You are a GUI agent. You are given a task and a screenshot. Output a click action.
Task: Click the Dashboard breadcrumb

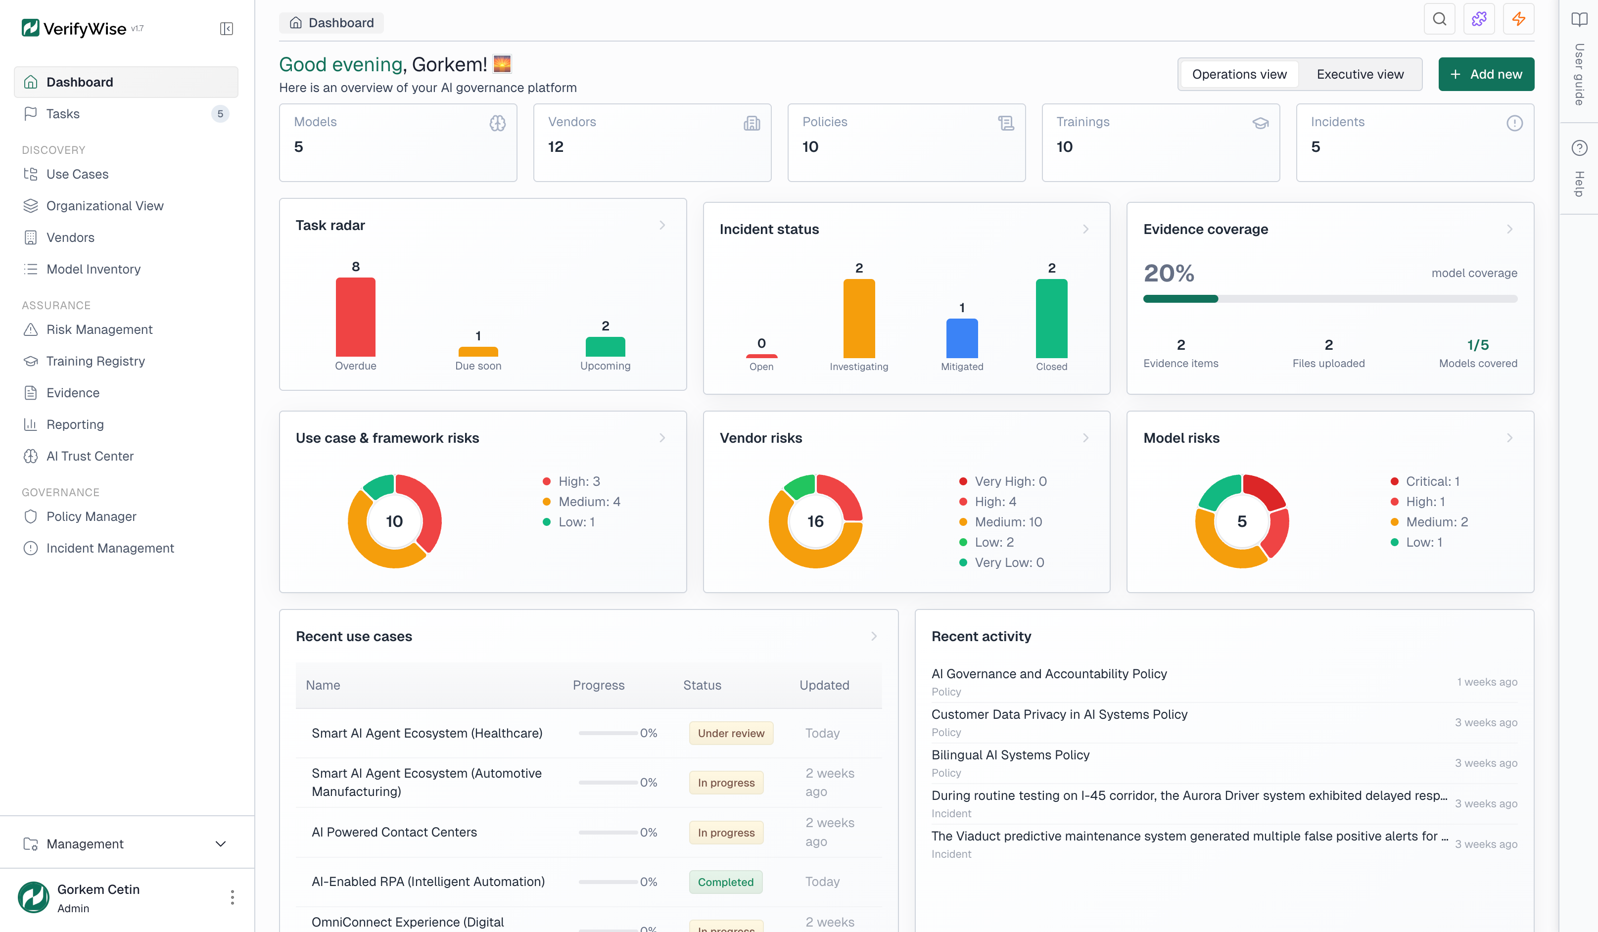[x=331, y=23]
